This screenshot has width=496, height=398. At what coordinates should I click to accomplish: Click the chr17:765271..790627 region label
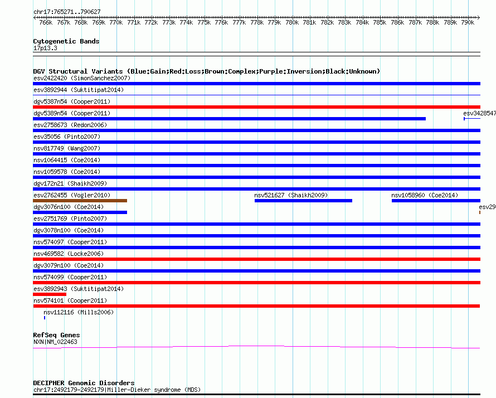click(x=67, y=12)
